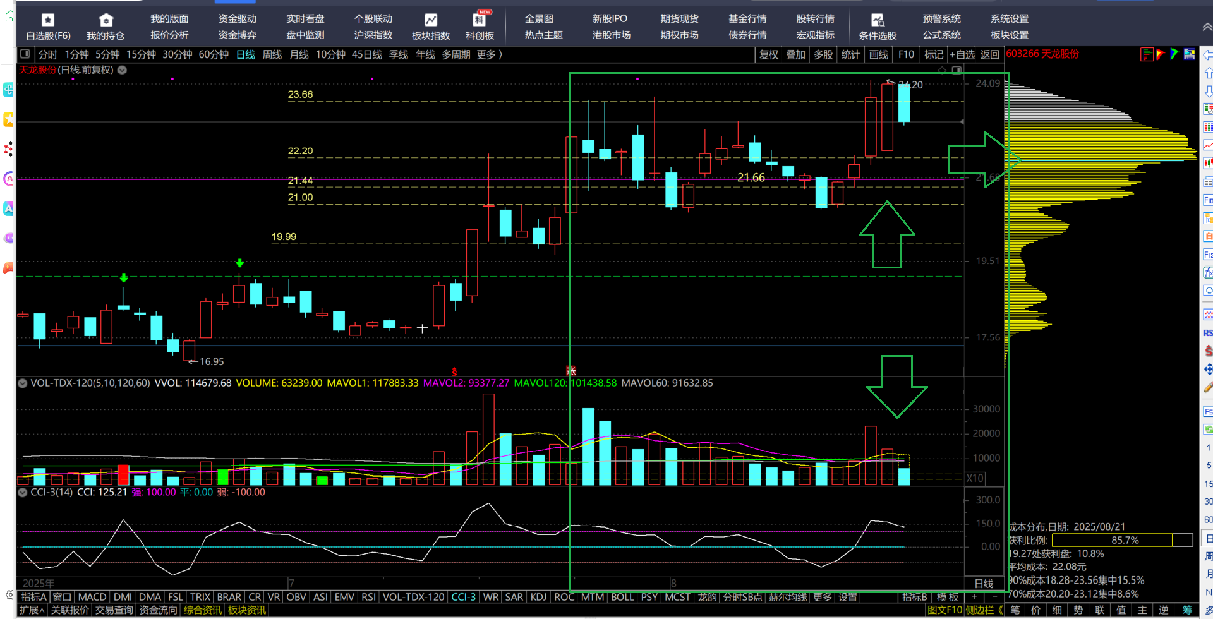Image resolution: width=1213 pixels, height=619 pixels.
Task: Click the minus icon to remove indicator pane
Action: coord(994,597)
